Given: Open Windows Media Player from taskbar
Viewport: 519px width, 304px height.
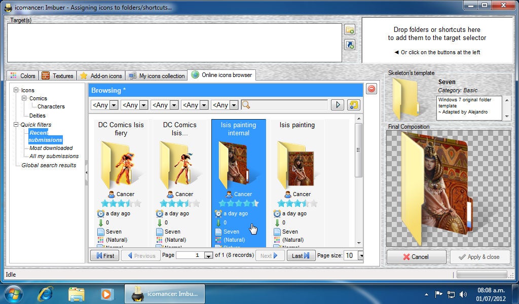Looking at the screenshot, I should click(106, 294).
